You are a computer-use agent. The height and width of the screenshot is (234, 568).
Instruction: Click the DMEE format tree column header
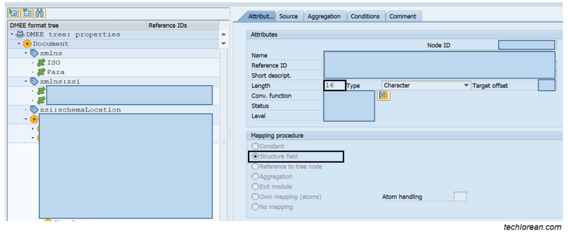point(77,25)
